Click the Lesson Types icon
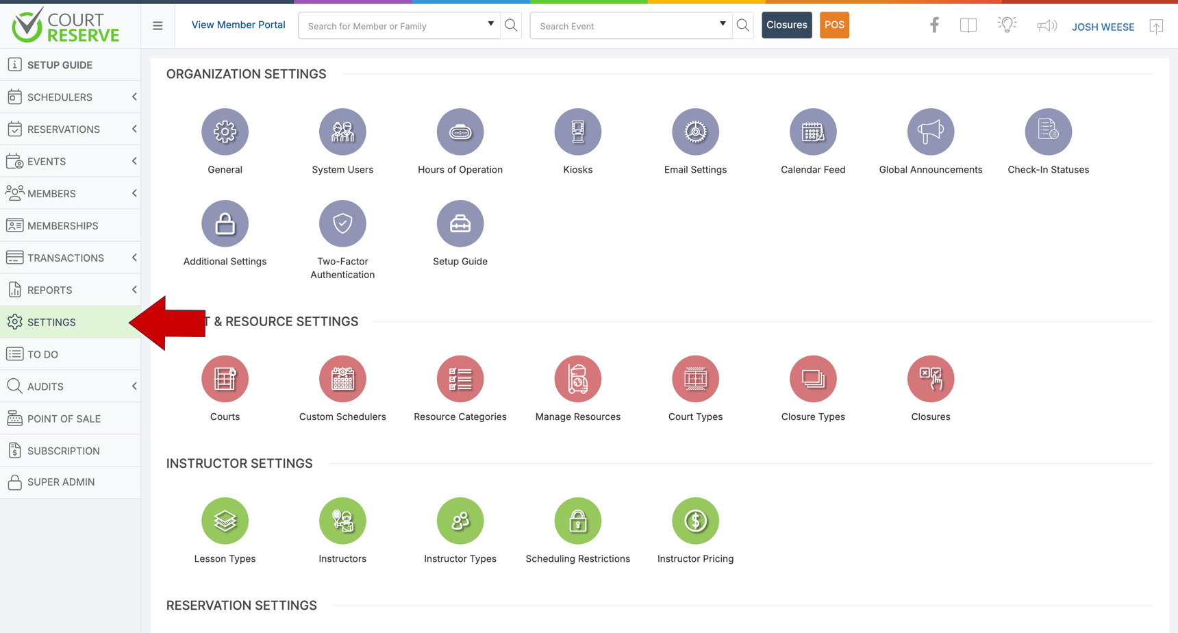 pos(225,521)
